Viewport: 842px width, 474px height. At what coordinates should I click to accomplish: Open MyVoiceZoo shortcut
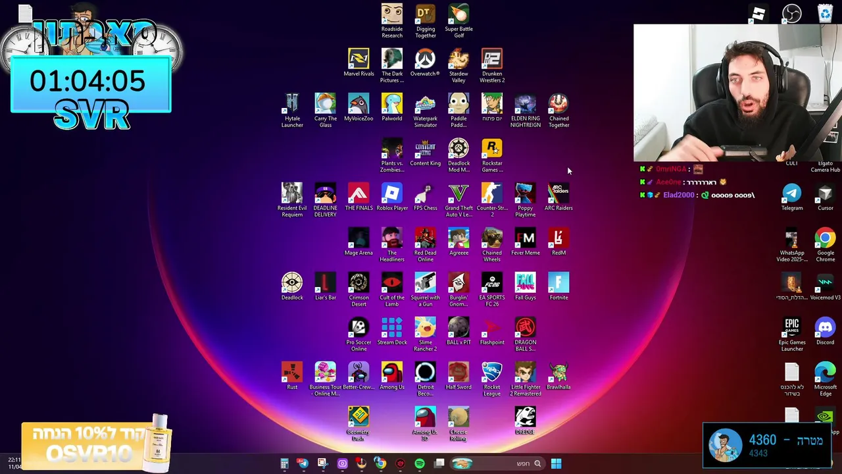point(359,107)
